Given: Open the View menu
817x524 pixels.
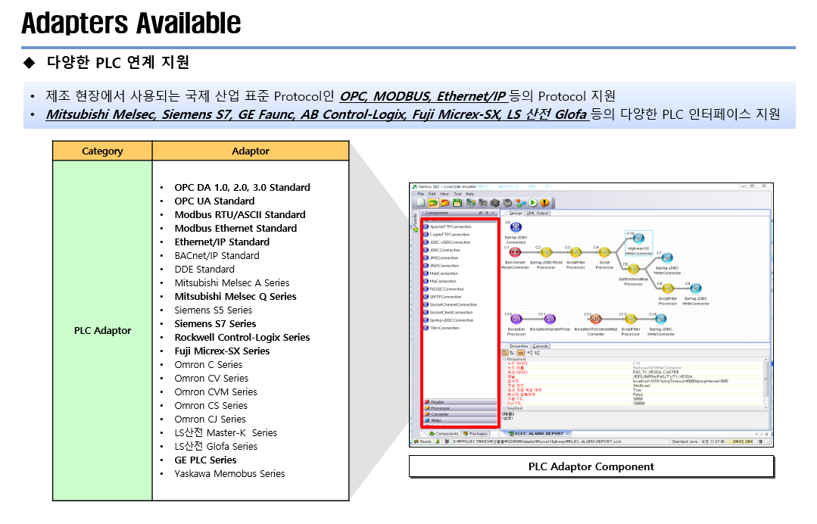Looking at the screenshot, I should 444,194.
